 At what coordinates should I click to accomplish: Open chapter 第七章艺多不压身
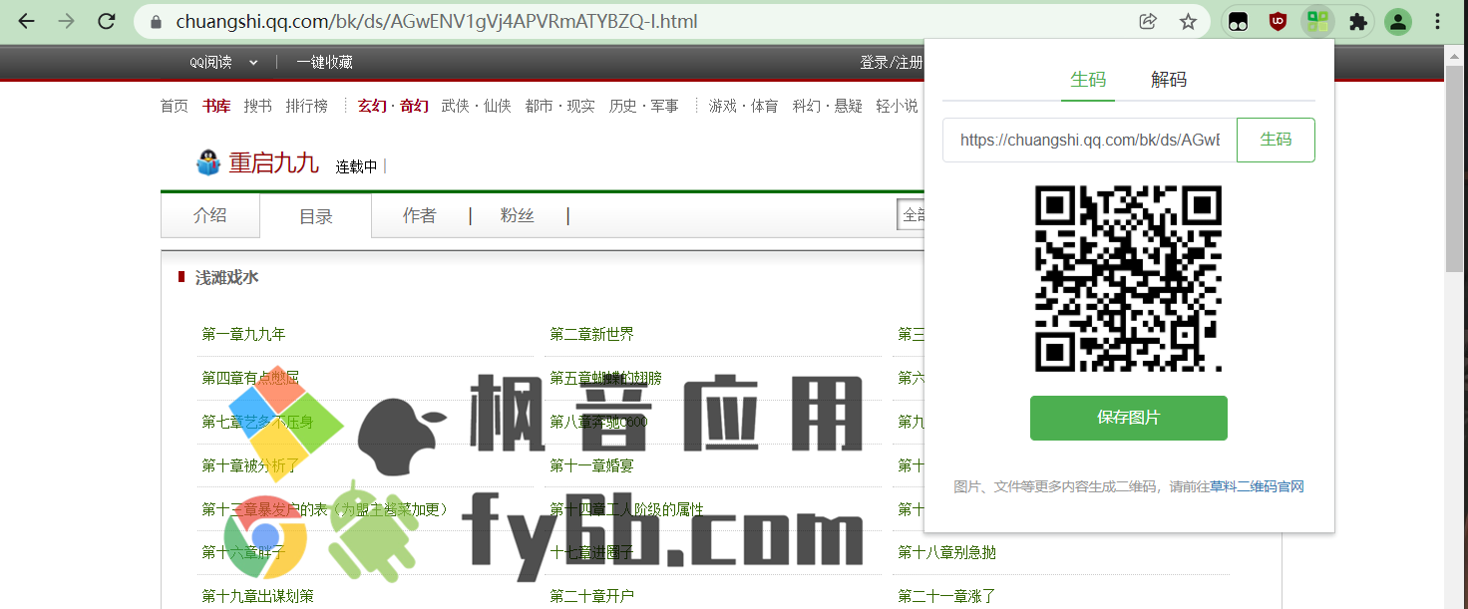(x=257, y=422)
